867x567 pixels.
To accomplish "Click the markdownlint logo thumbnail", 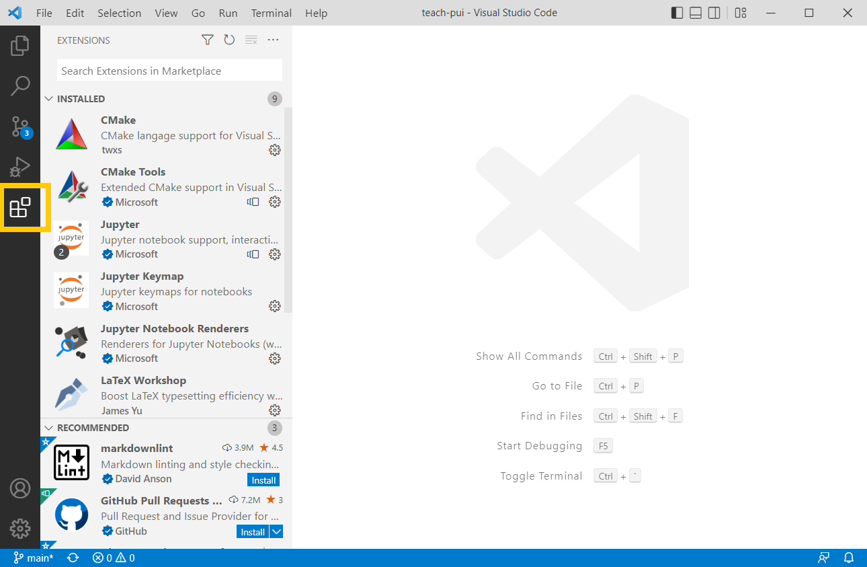I will coord(71,463).
